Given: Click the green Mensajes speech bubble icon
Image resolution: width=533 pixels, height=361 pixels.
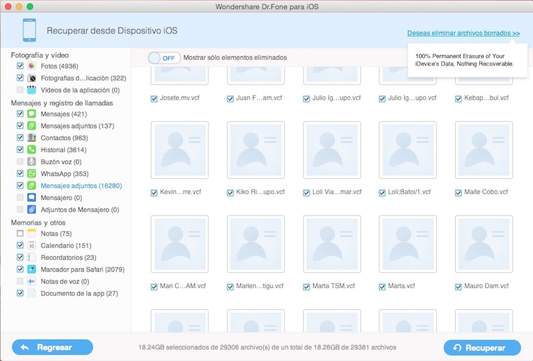Looking at the screenshot, I should click(x=31, y=114).
